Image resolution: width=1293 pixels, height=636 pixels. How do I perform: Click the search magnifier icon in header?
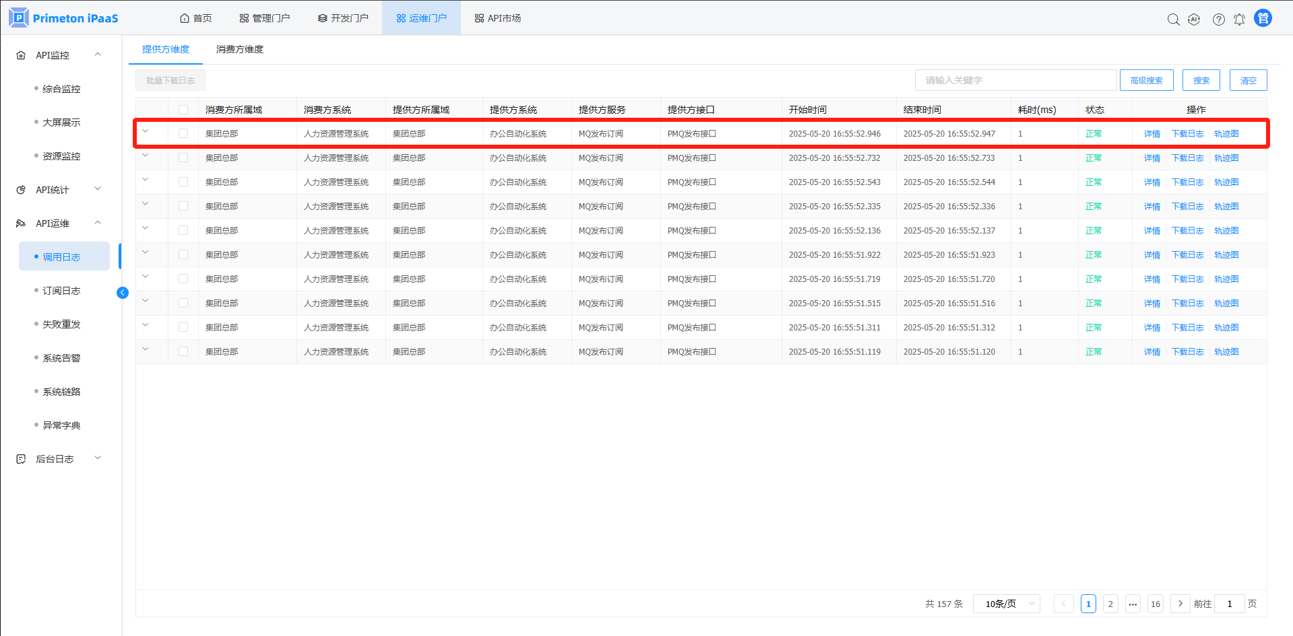[1173, 20]
